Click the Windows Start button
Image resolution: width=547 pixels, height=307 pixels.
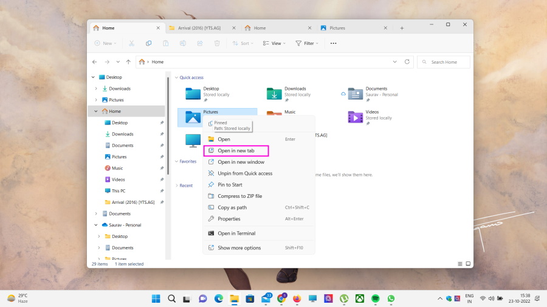pos(156,298)
